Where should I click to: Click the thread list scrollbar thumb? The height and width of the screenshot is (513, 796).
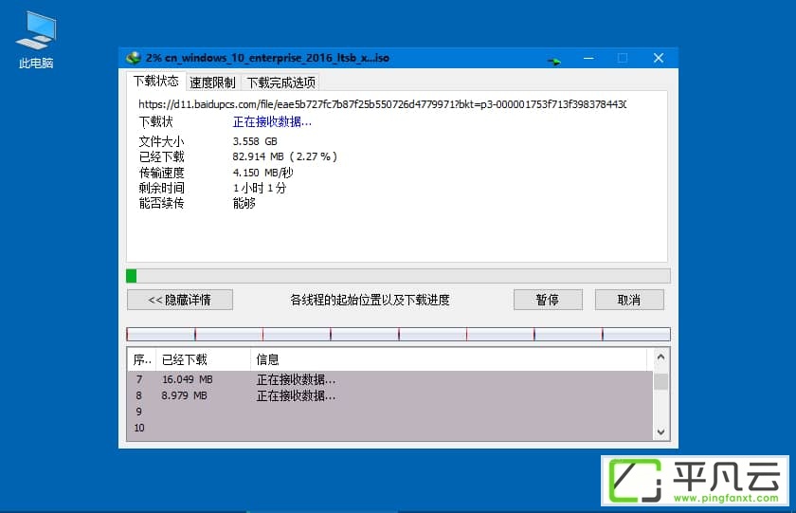[x=660, y=382]
